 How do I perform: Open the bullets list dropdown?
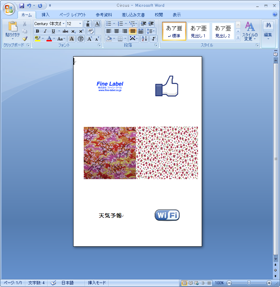(114, 24)
